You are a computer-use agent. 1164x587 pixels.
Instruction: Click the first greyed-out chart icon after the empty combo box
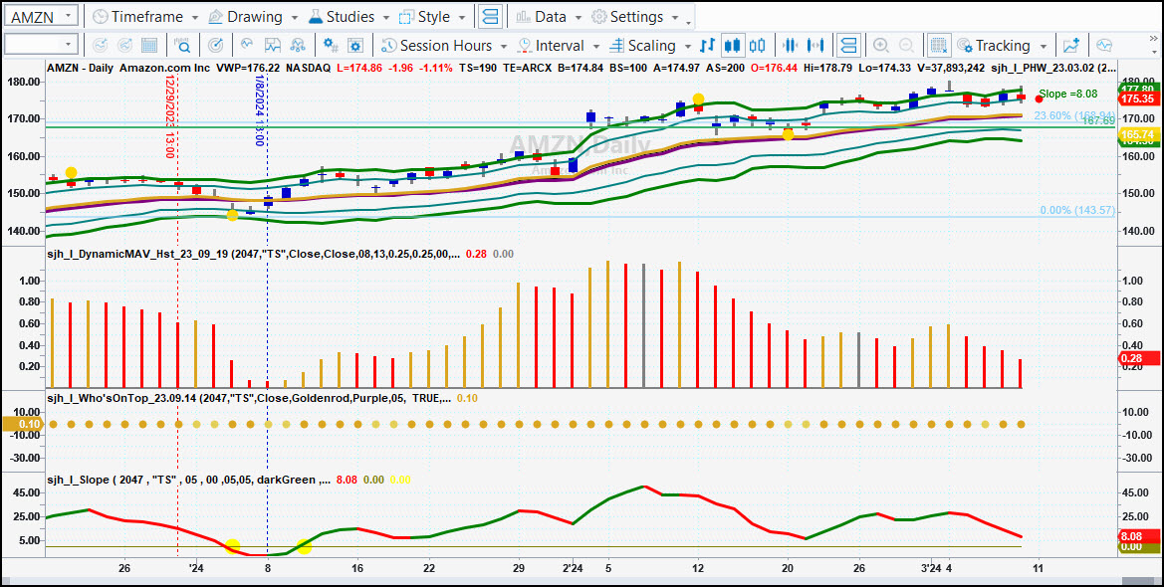pyautogui.click(x=100, y=46)
